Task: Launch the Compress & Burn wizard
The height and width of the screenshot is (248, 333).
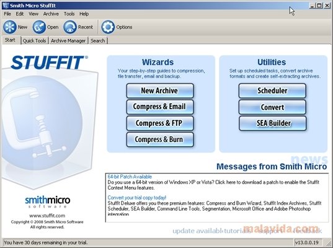Action: (x=160, y=139)
